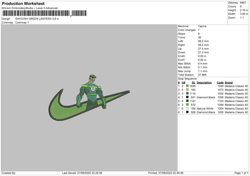Click the 'Description' column header
This screenshot has width=250, height=176.
pos(204,83)
